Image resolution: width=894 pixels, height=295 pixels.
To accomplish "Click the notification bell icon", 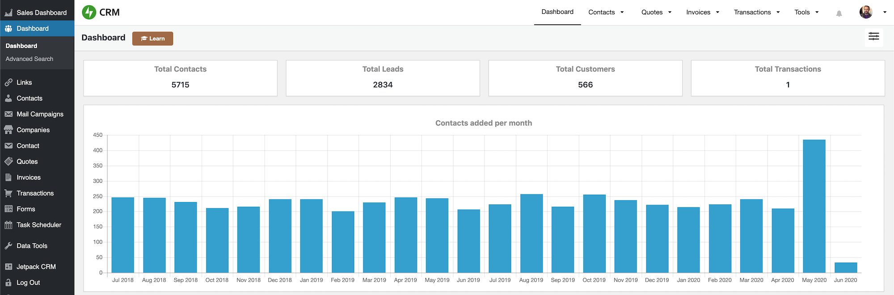I will (839, 13).
